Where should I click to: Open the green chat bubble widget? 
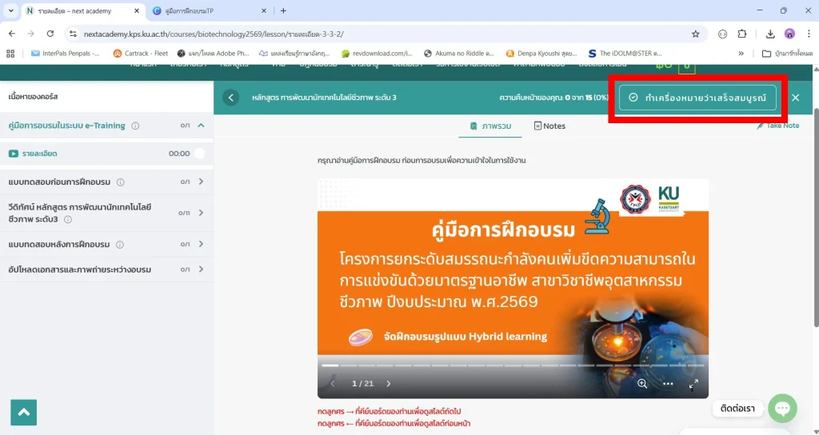click(782, 408)
